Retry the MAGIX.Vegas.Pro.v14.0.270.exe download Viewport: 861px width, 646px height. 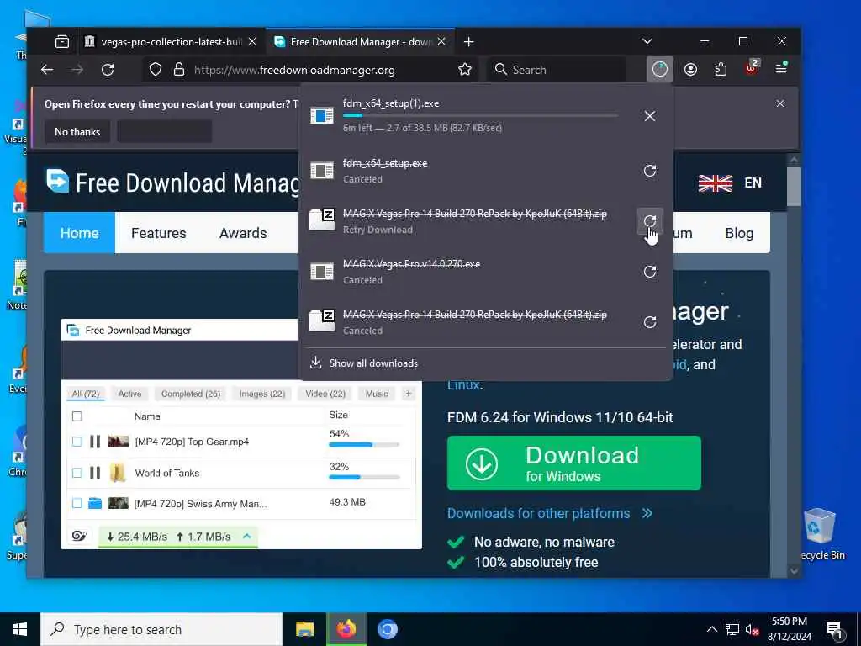[x=650, y=272]
